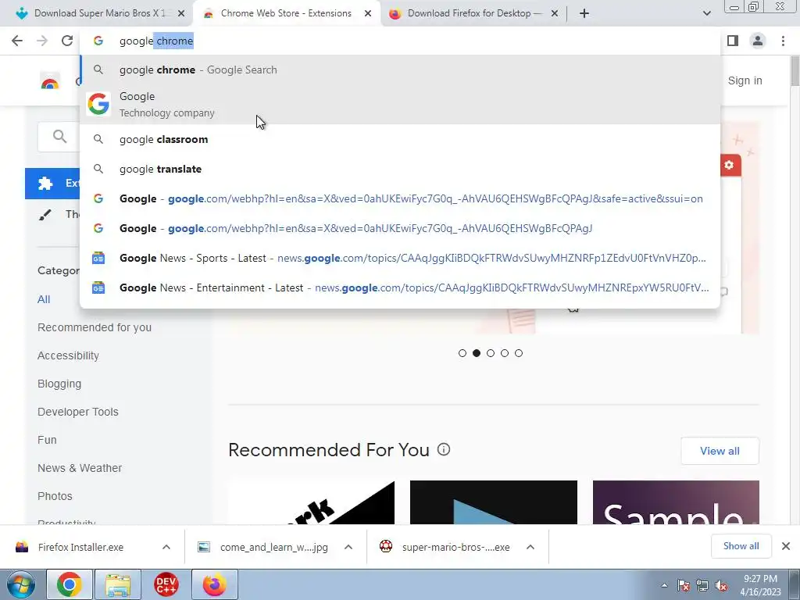
Task: Click the Google G logo in entity suggestion
Action: (x=98, y=104)
